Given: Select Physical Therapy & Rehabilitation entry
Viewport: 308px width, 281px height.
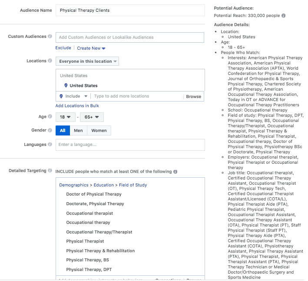Looking at the screenshot, I should [x=100, y=251].
